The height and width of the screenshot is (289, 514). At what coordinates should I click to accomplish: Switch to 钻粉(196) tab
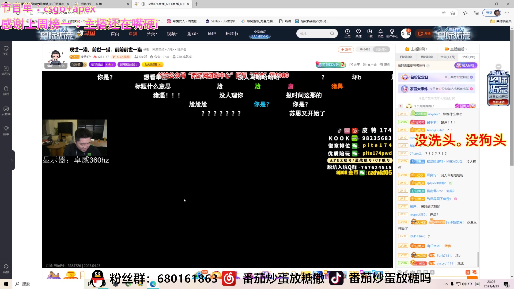[x=468, y=57]
